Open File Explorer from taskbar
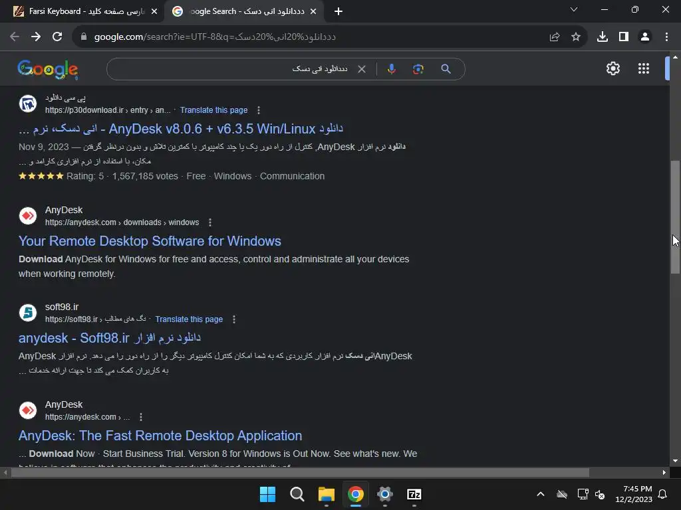The image size is (681, 510). tap(326, 494)
